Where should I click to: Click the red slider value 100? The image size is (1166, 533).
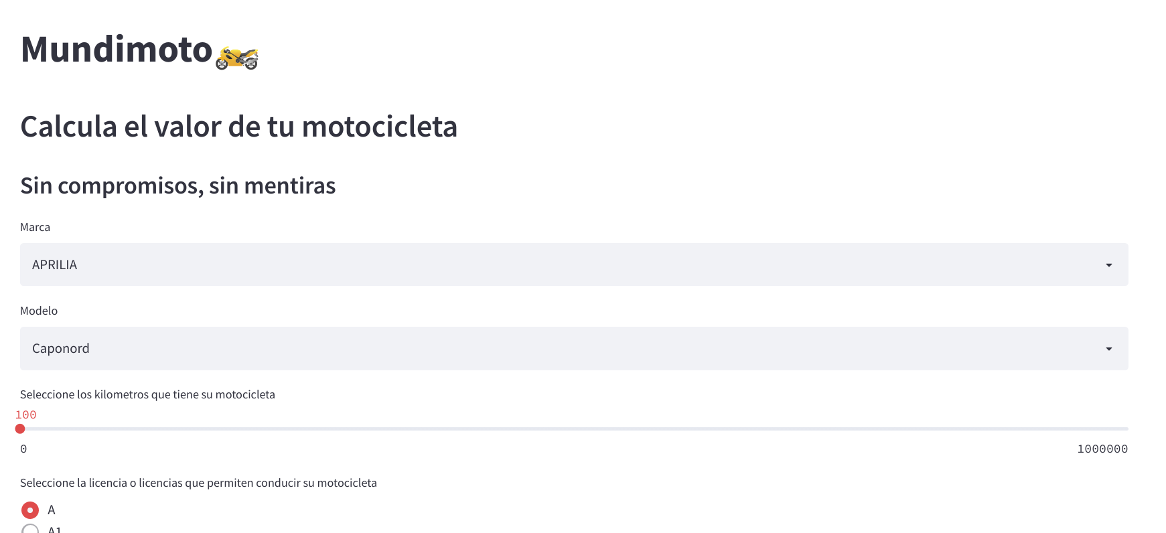click(x=25, y=414)
